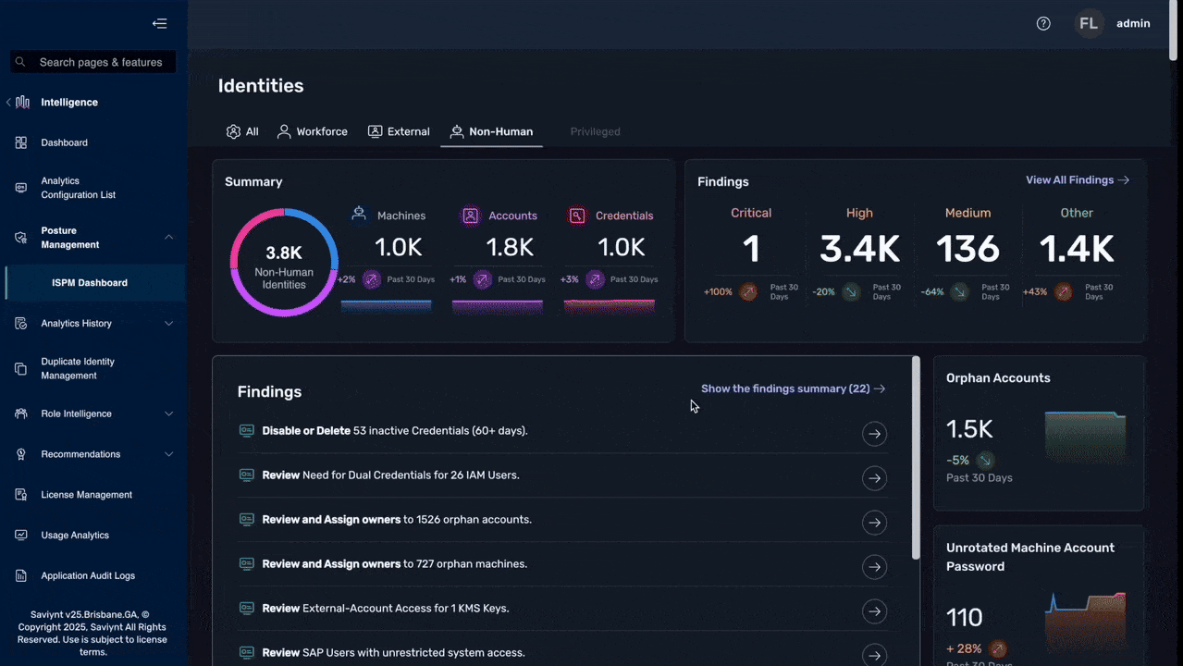Expand the Analytics History menu
Image resolution: width=1183 pixels, height=666 pixels.
pos(168,324)
